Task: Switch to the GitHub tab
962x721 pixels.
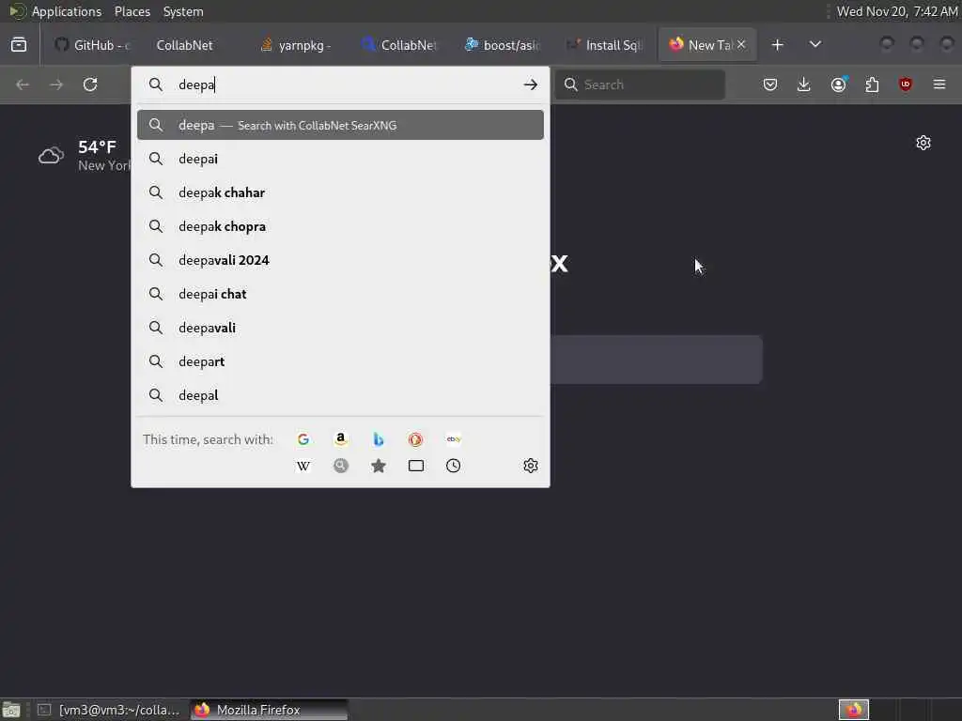Action: 92,45
